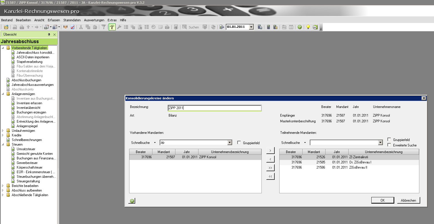
Task: Click the '<' move-left button
Action: pyautogui.click(x=270, y=159)
